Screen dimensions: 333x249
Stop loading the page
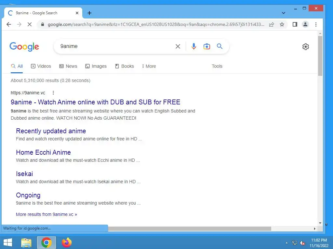tap(30, 24)
